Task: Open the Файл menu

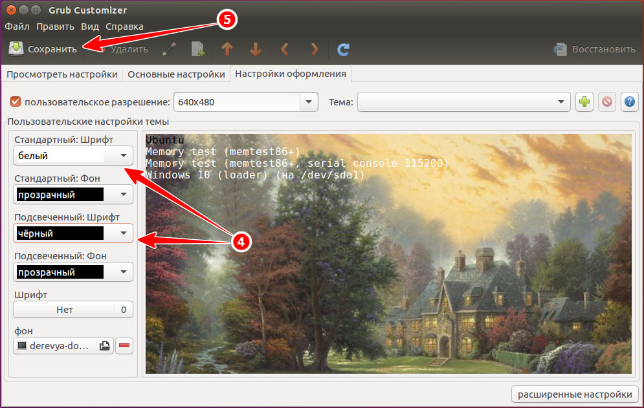Action: [x=17, y=27]
